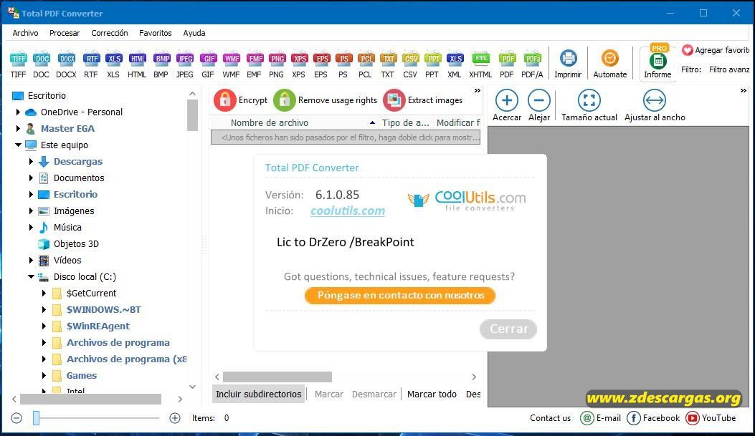Open the Procesar menu
The height and width of the screenshot is (436, 755).
(x=65, y=33)
